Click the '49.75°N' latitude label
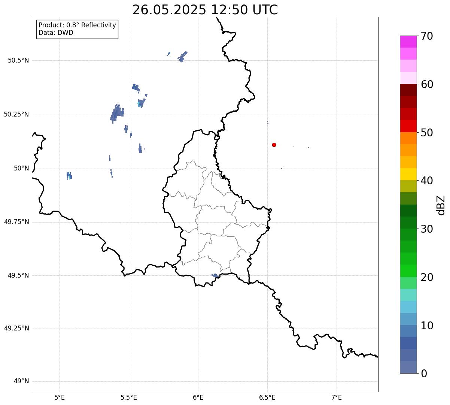450x405 pixels. pos(16,222)
